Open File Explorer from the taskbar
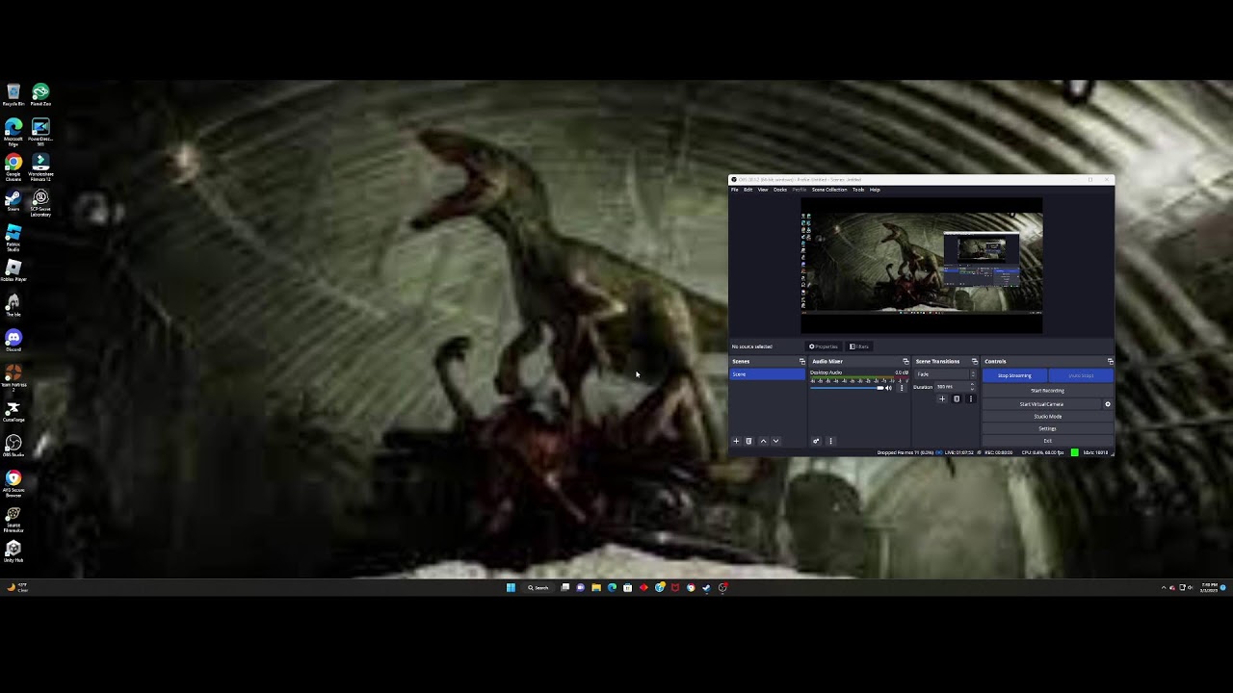Viewport: 1233px width, 693px height. (x=596, y=587)
